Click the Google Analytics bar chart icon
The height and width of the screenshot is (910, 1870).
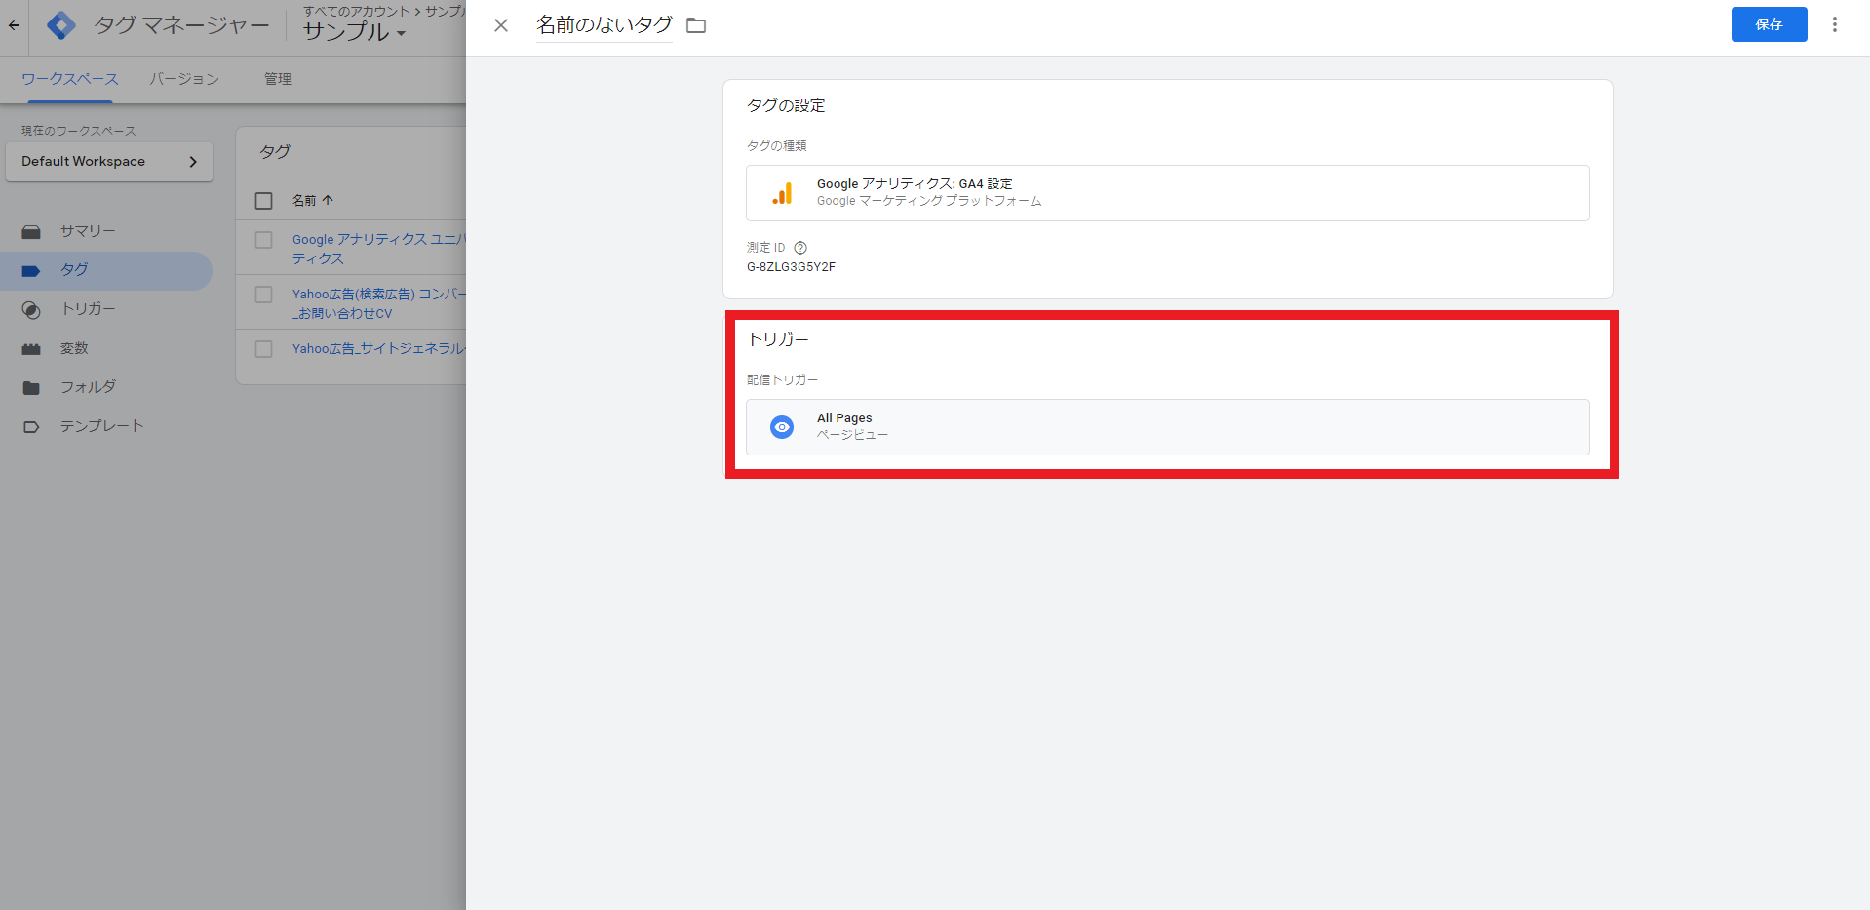point(782,193)
